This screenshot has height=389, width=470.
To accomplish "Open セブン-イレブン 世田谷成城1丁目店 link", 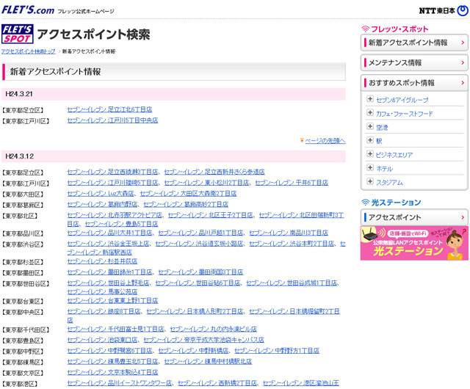I will coord(292,283).
